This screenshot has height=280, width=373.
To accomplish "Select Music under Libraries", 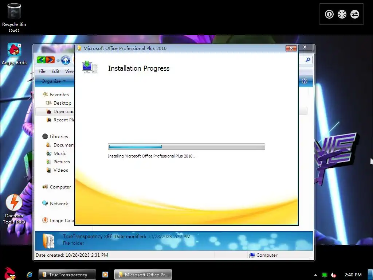I will point(56,153).
